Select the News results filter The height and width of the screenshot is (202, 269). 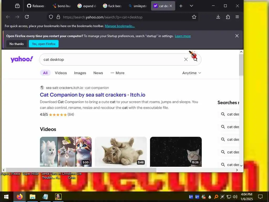pos(98,73)
